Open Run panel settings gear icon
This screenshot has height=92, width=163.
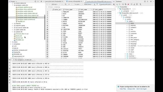tap(151, 60)
